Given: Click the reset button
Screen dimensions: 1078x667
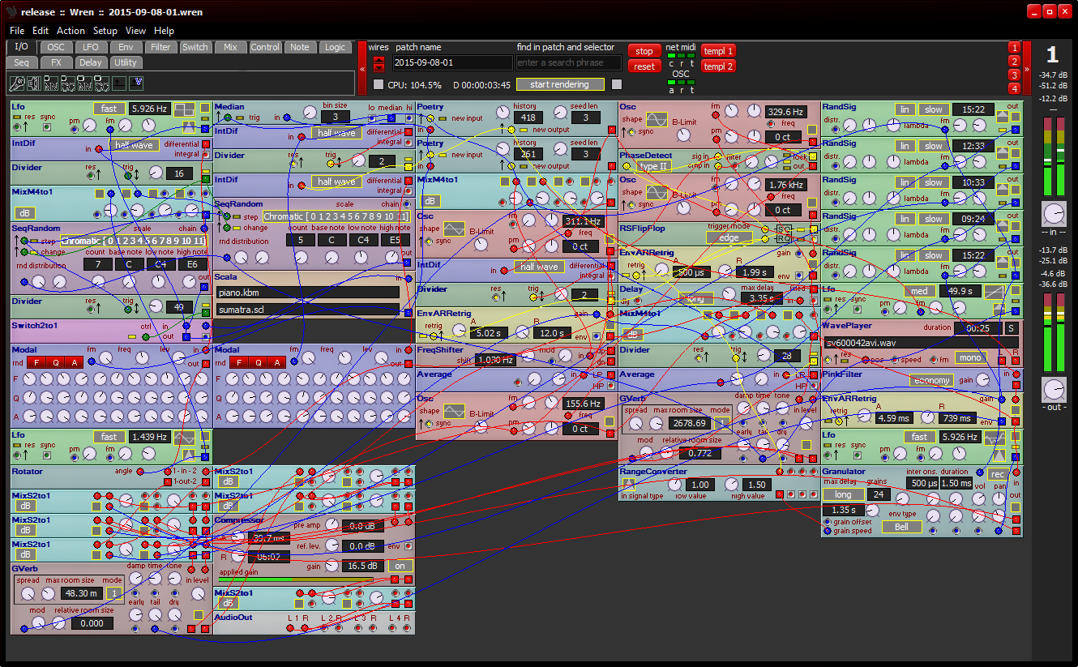Looking at the screenshot, I should click(x=644, y=66).
